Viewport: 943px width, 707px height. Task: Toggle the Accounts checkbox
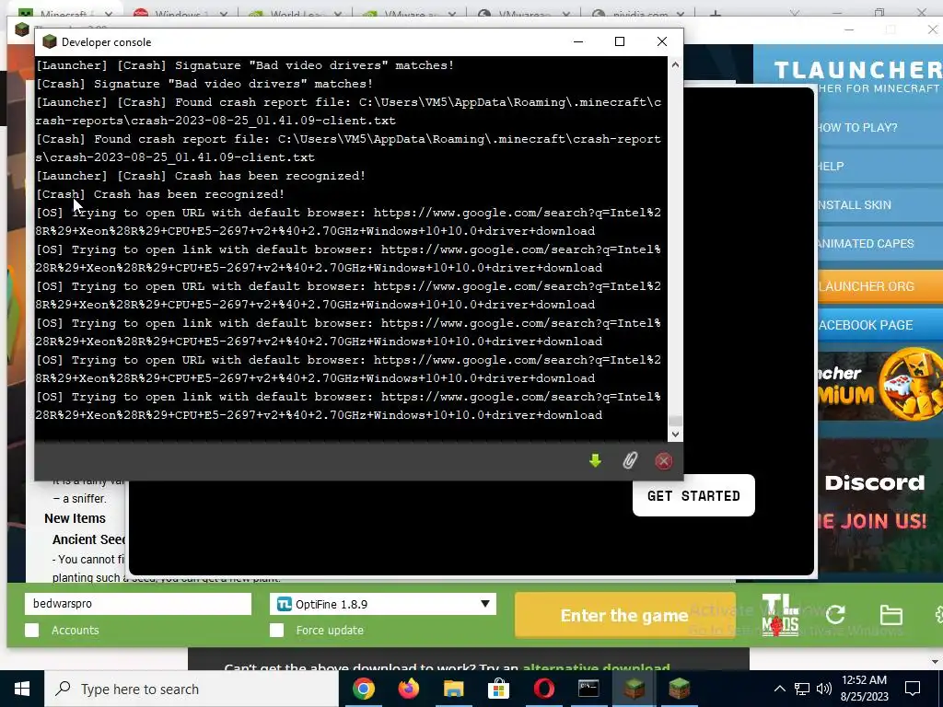(32, 630)
